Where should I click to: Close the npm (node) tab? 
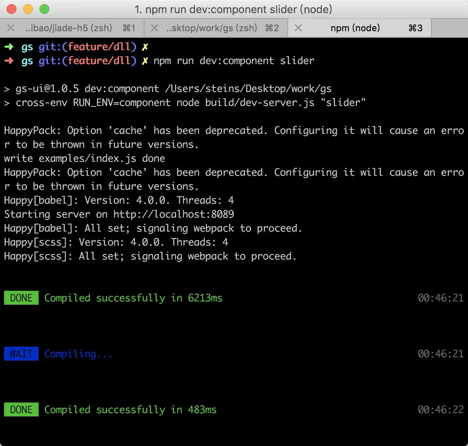[x=298, y=28]
